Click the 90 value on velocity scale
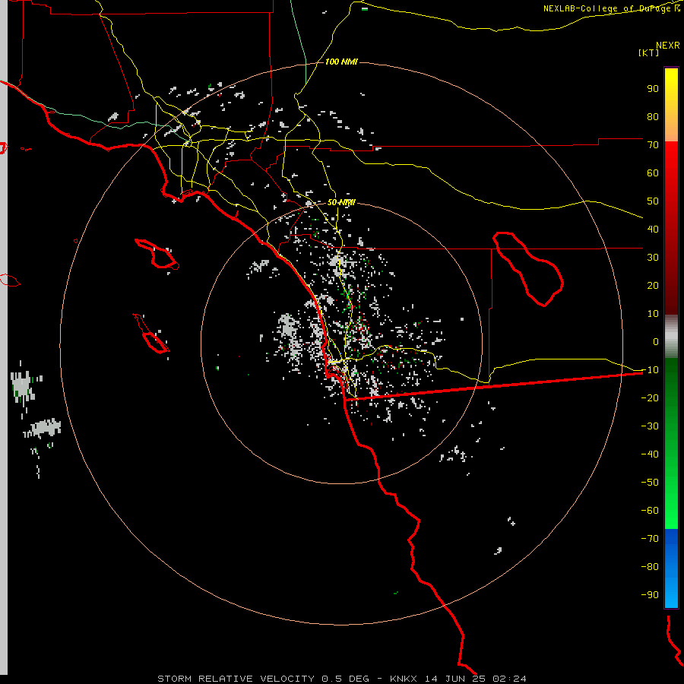 (653, 89)
